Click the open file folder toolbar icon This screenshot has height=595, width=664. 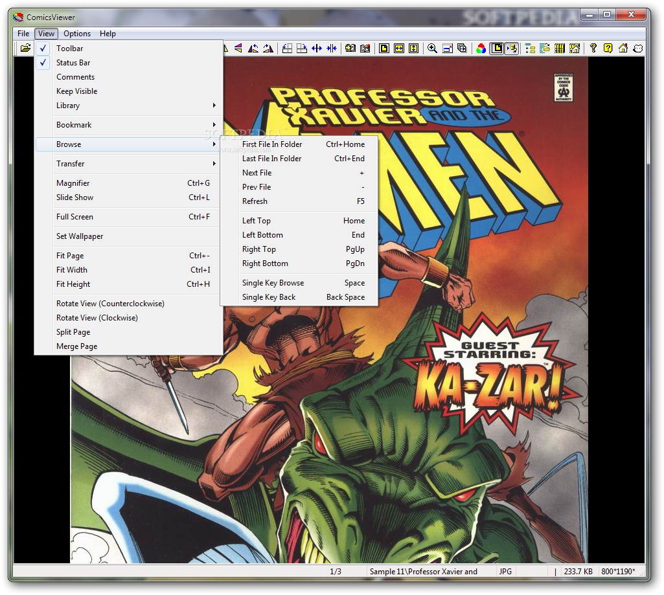pos(25,49)
